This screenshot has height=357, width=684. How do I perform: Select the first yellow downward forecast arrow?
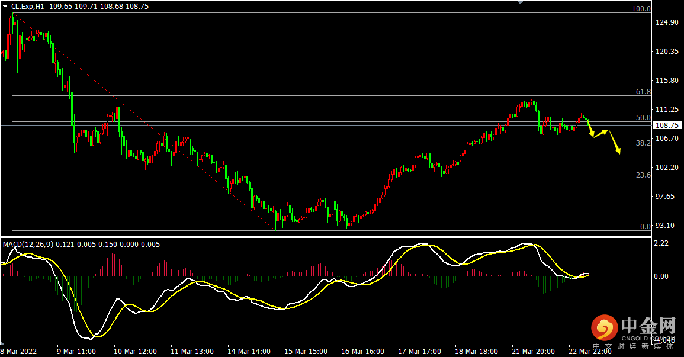(590, 129)
